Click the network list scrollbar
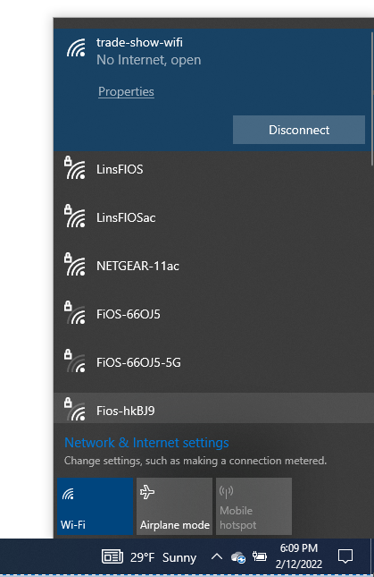Image resolution: width=374 pixels, height=577 pixels. pos(372,98)
